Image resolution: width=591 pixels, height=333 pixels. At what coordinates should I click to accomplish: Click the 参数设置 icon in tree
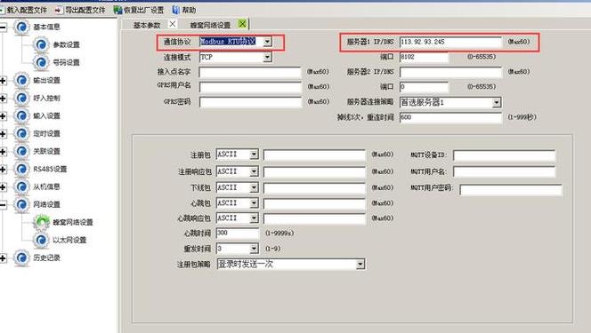point(41,44)
